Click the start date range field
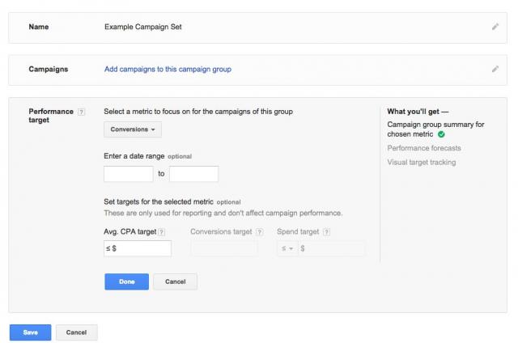The height and width of the screenshot is (343, 518). pos(129,174)
